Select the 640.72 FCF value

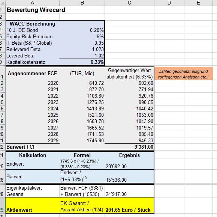coord(82,83)
